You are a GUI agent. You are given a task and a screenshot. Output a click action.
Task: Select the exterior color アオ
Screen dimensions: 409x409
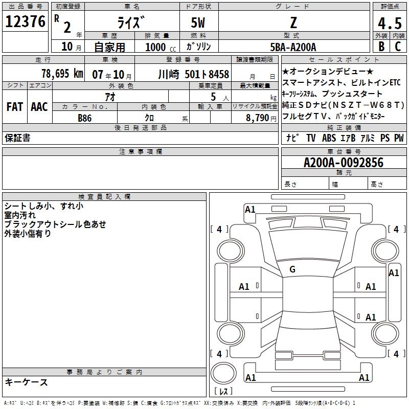110,97
